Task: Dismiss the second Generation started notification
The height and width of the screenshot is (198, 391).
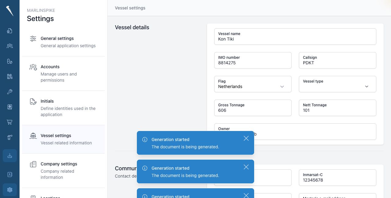Action: click(x=246, y=167)
